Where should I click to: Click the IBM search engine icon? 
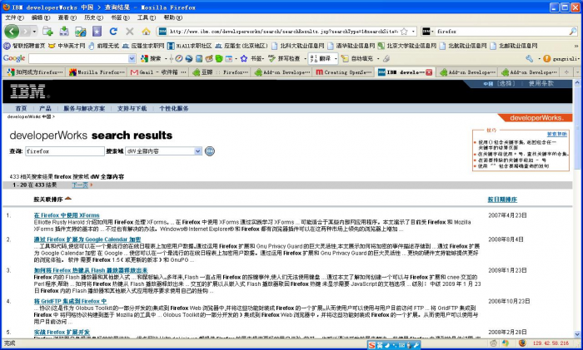point(426,32)
